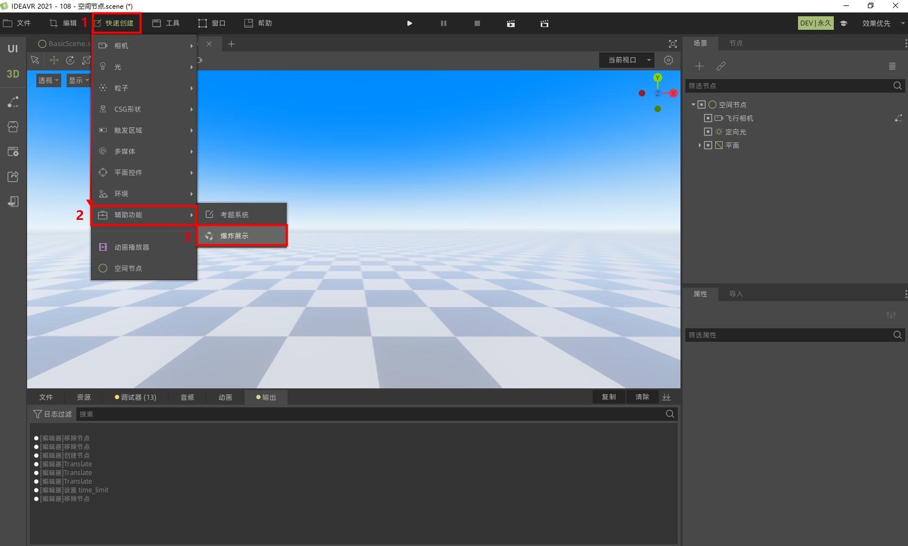Open the 当前视口 viewport dropdown
This screenshot has height=546, width=908.
point(627,60)
